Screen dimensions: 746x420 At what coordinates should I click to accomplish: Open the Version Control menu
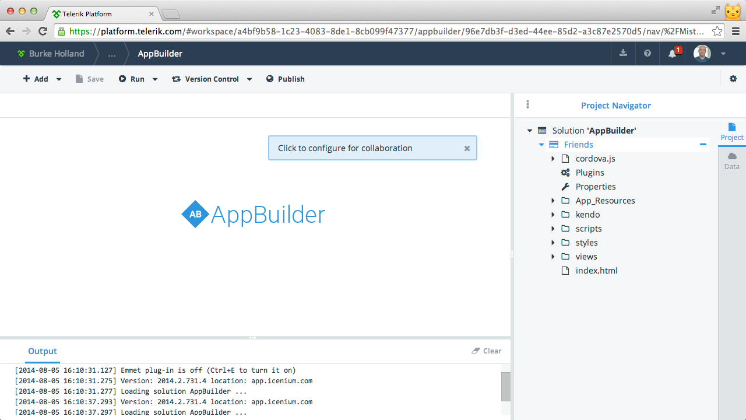coord(205,79)
